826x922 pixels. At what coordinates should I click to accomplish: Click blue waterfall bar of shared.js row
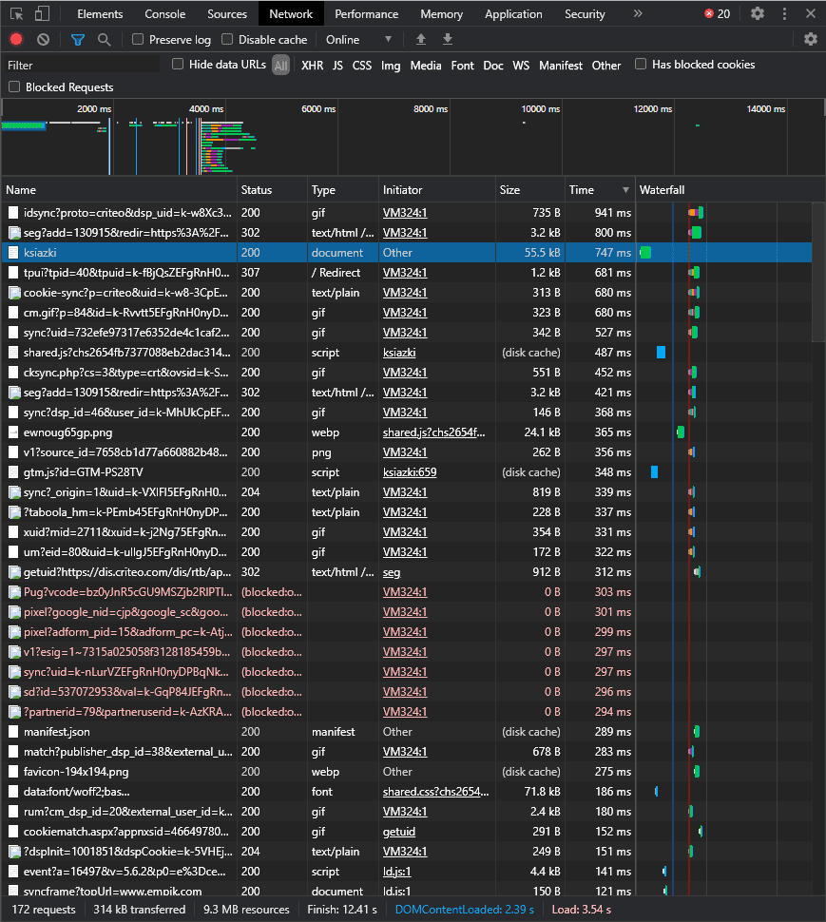(x=661, y=353)
